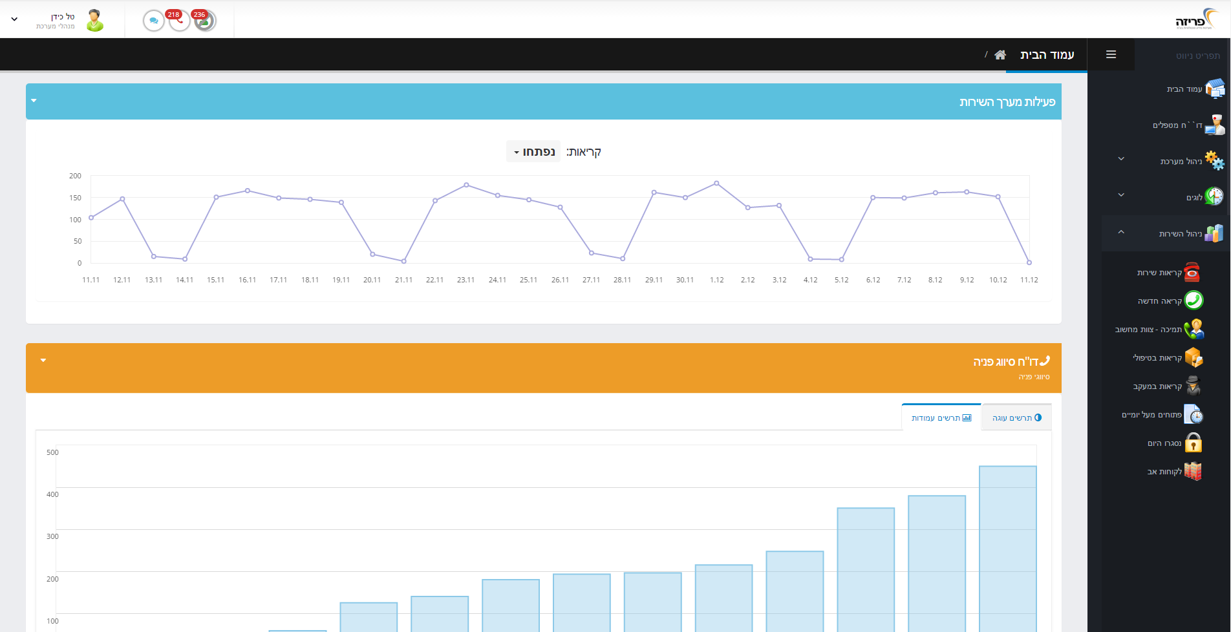
Task: Open the notification icon showing 236
Action: (205, 21)
